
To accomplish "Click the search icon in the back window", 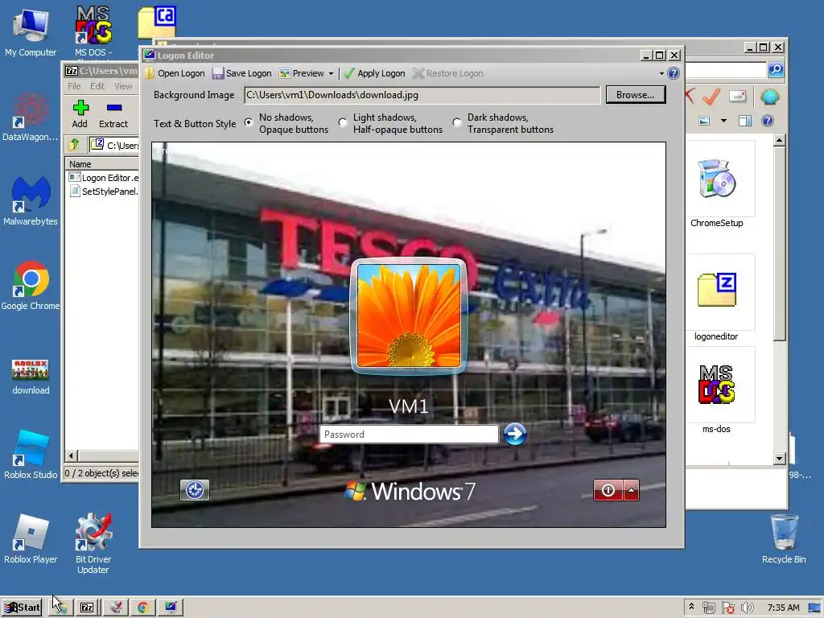I will point(776,70).
